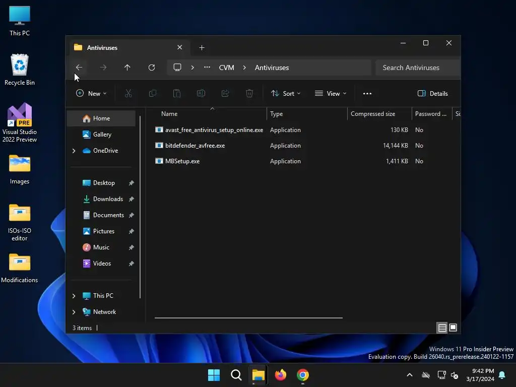Click the PC icon in address bar
The image size is (516, 387).
point(177,68)
